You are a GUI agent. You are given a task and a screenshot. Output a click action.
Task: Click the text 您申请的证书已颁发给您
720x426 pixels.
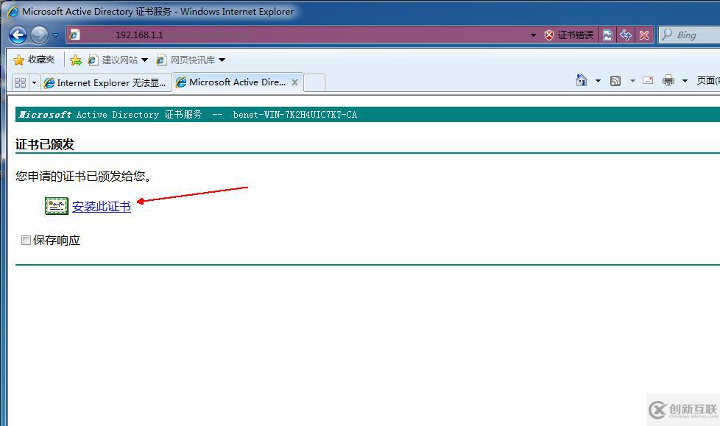point(83,177)
